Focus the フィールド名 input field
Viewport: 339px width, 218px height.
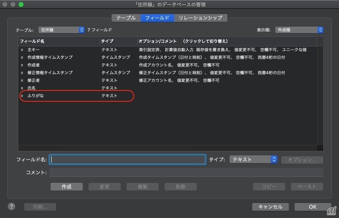coord(127,159)
